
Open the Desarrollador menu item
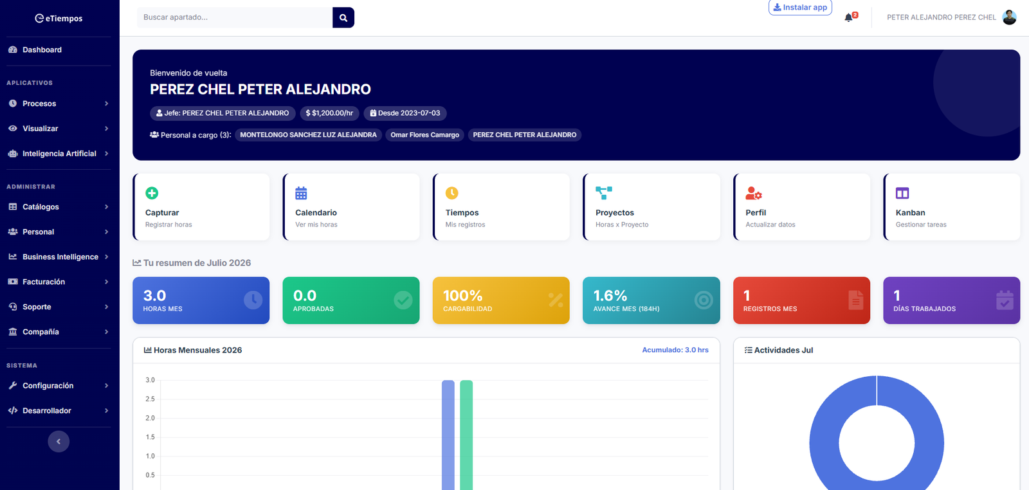point(59,410)
